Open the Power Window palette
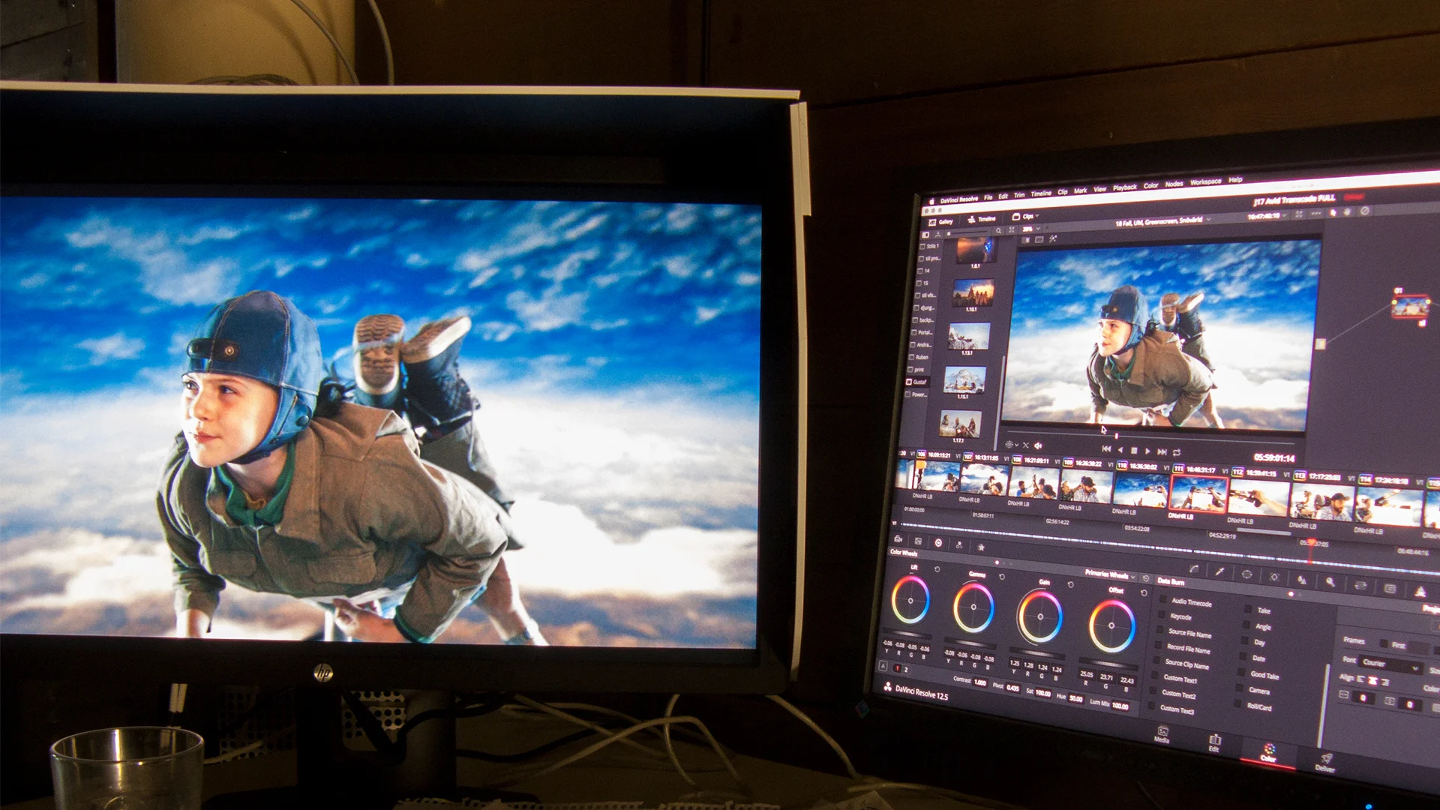 coord(1246,574)
